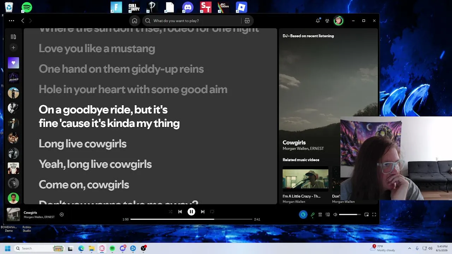Select the Recycle Bin desktop icon
This screenshot has width=452, height=254.
[8, 7]
